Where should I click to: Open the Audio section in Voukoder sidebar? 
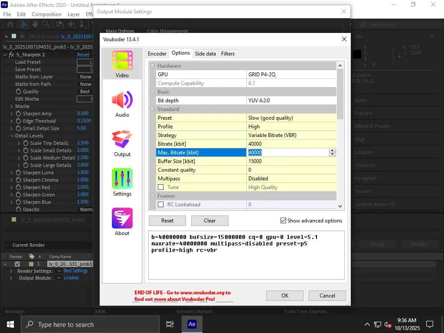[122, 104]
